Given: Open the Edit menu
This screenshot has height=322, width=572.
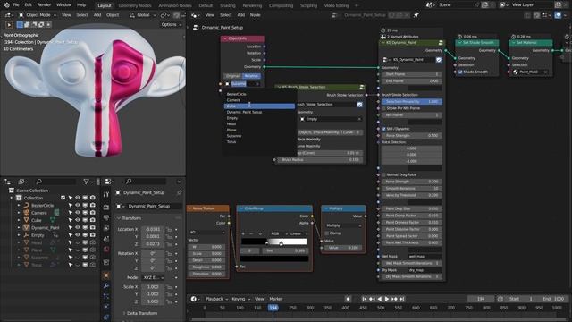Looking at the screenshot, I should [28, 4].
